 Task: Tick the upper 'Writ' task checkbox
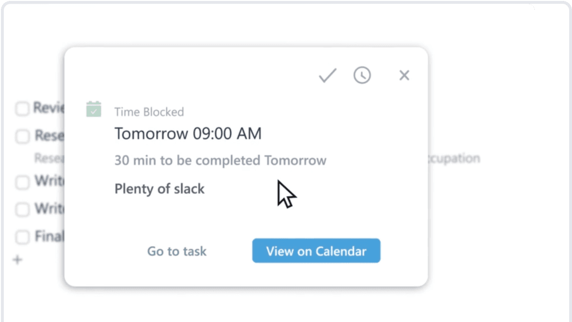22,181
